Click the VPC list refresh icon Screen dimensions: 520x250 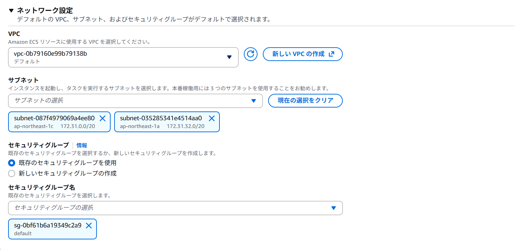[250, 54]
